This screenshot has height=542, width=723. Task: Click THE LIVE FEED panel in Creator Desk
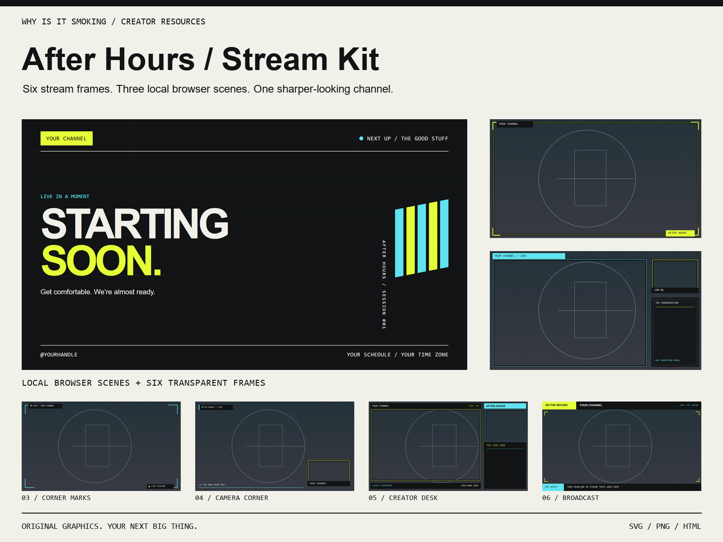pyautogui.click(x=505, y=466)
